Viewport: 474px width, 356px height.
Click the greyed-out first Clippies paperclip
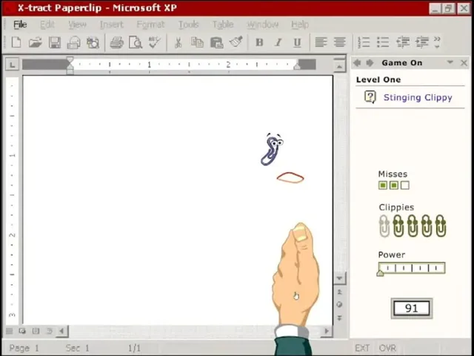(x=384, y=226)
